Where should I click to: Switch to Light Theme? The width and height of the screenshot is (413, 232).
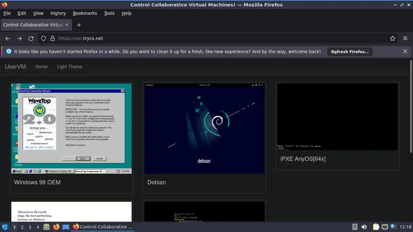(x=70, y=67)
